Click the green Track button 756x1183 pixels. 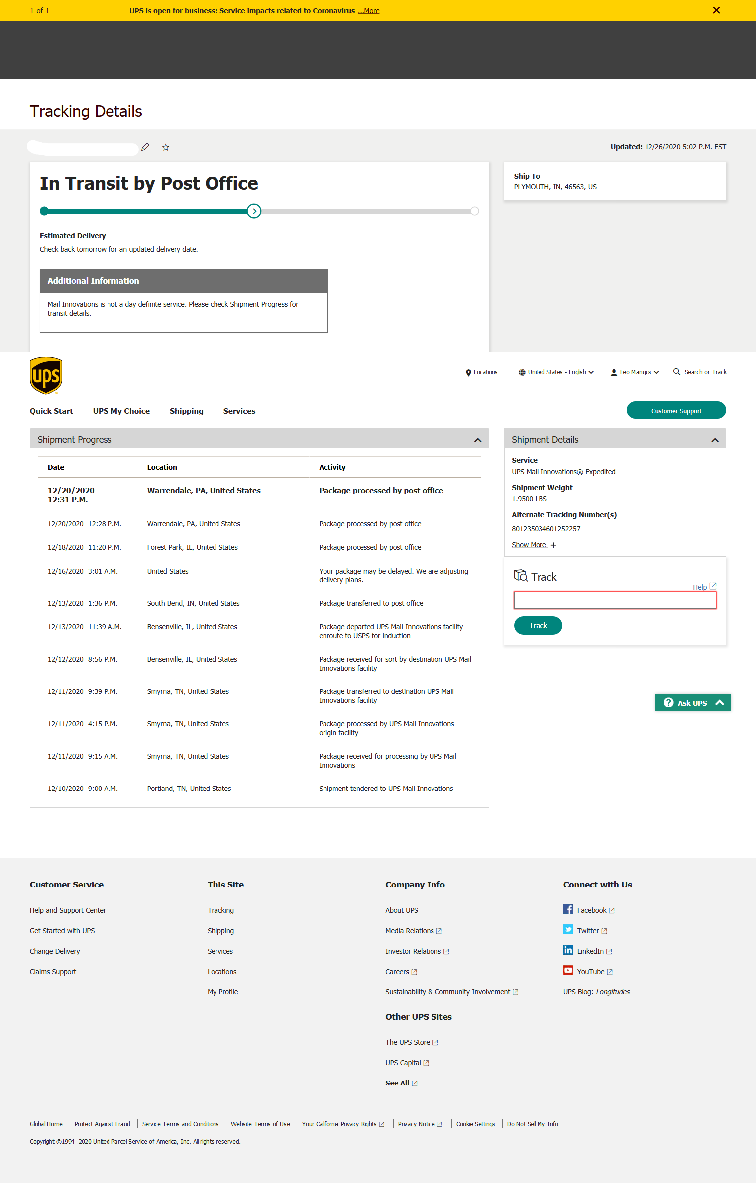click(538, 626)
